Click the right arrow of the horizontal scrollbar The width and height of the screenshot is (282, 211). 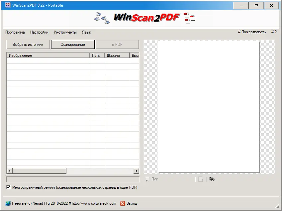[137, 171]
